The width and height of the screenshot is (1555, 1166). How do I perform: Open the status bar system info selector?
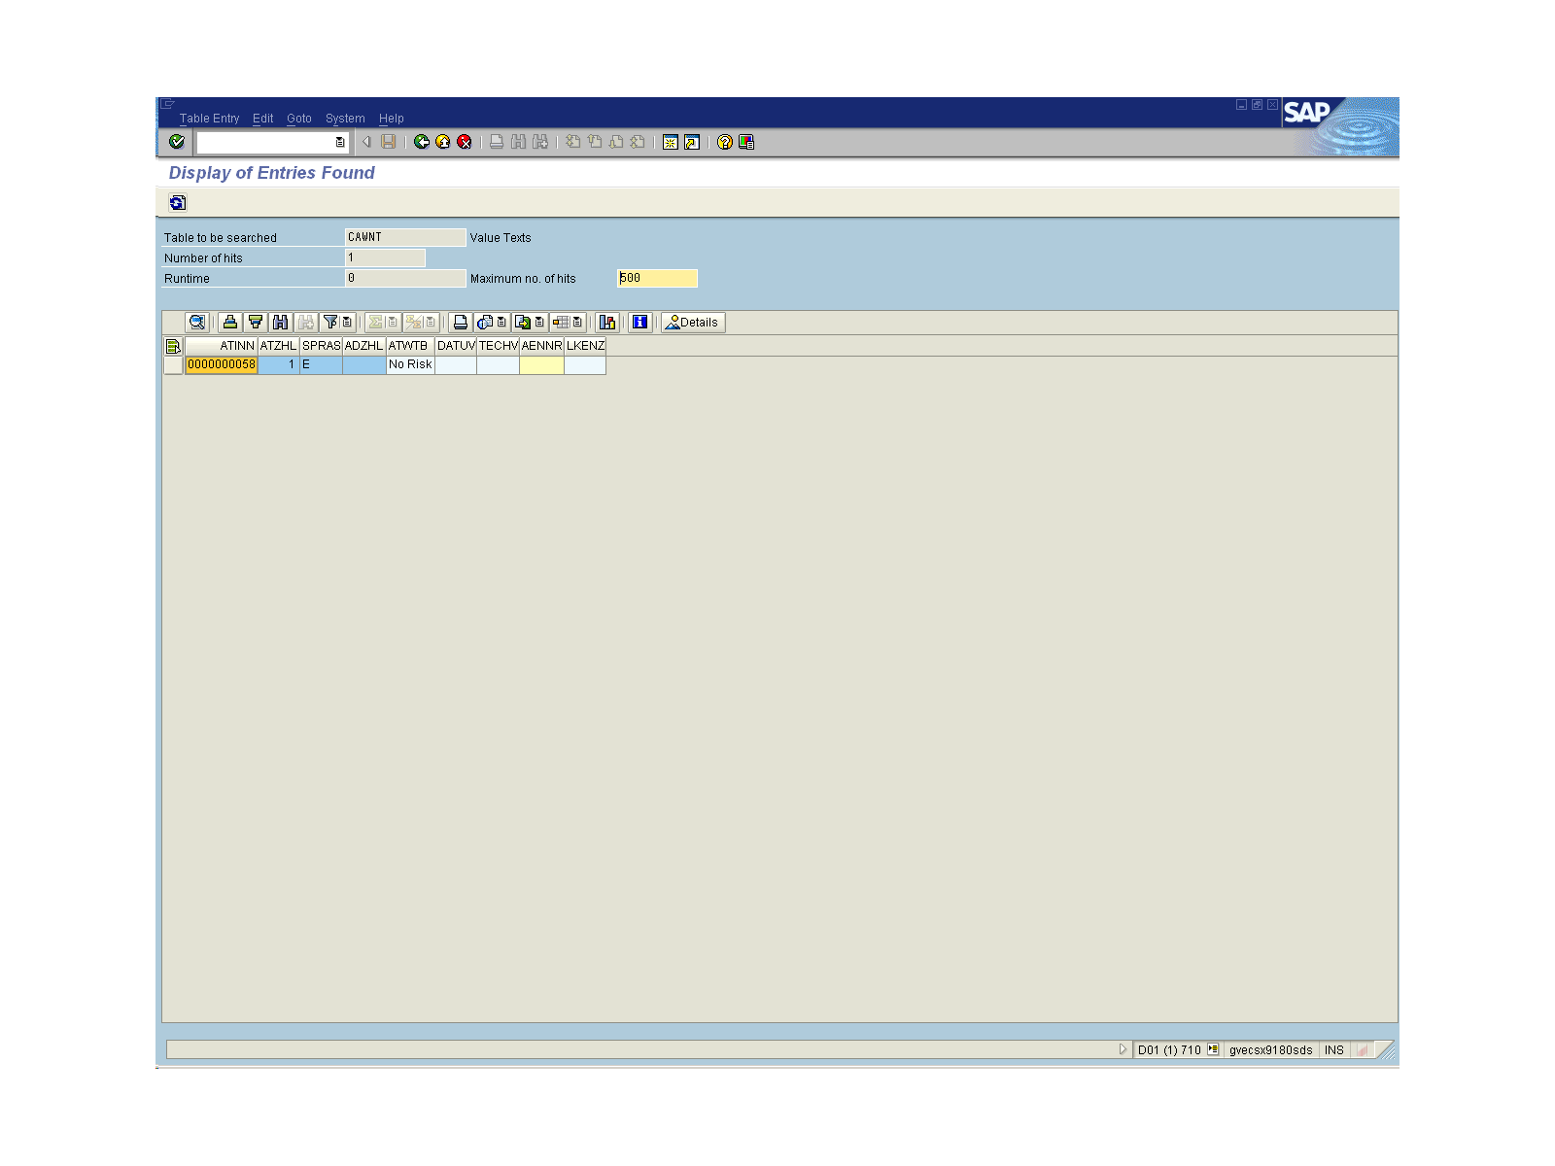click(x=1213, y=1049)
